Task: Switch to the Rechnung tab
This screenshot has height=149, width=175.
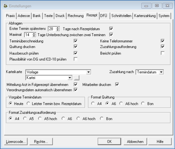Action: 76,16
